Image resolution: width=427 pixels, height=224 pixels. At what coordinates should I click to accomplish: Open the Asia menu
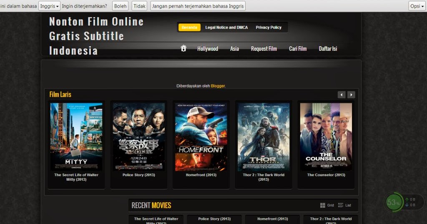(234, 49)
